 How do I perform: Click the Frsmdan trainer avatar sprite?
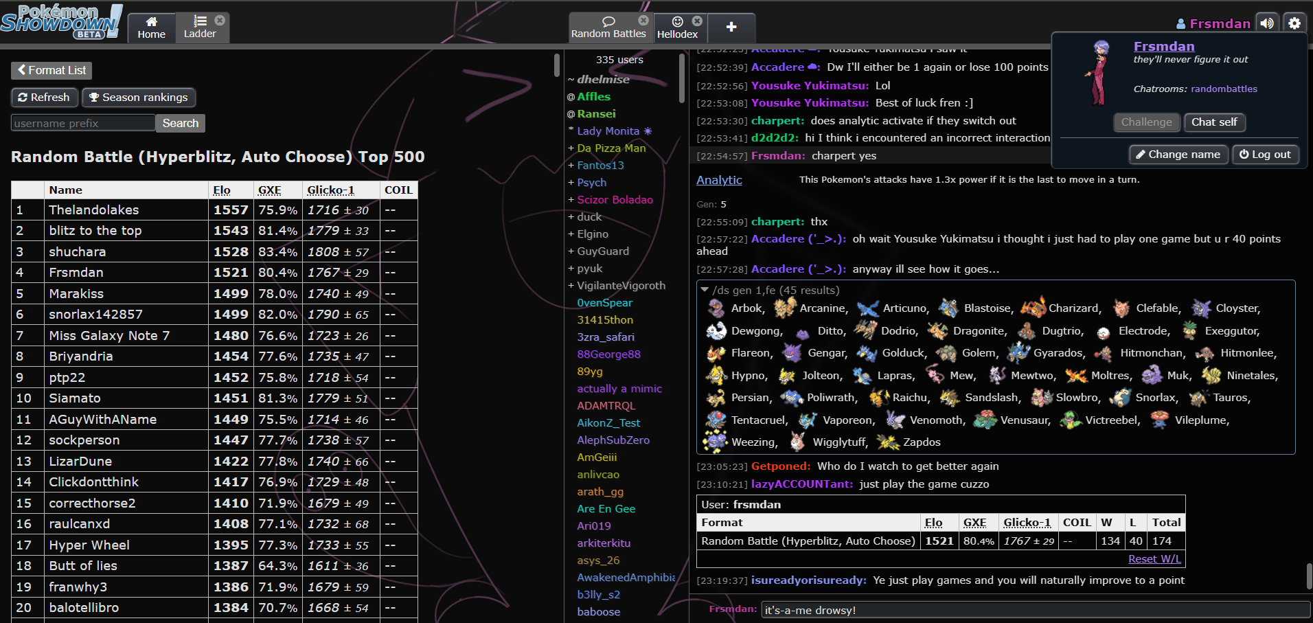click(1098, 73)
